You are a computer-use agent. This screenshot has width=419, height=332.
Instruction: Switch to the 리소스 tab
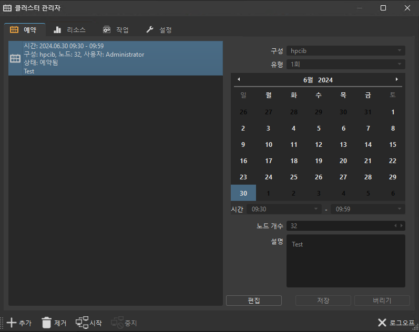point(69,30)
